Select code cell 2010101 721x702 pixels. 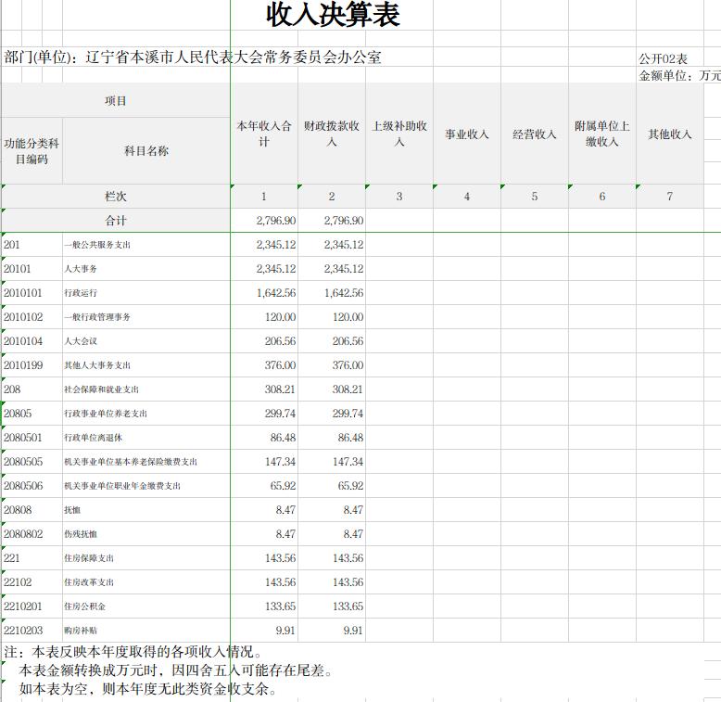pyautogui.click(x=32, y=293)
